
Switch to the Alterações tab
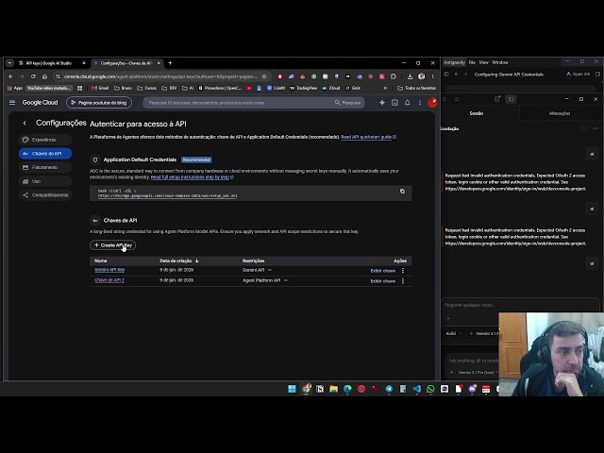(560, 113)
